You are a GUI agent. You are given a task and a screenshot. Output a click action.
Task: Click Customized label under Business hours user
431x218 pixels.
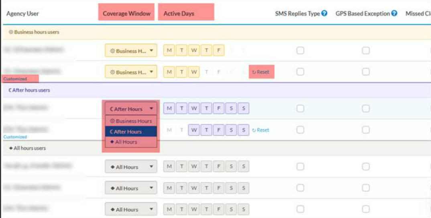click(15, 79)
